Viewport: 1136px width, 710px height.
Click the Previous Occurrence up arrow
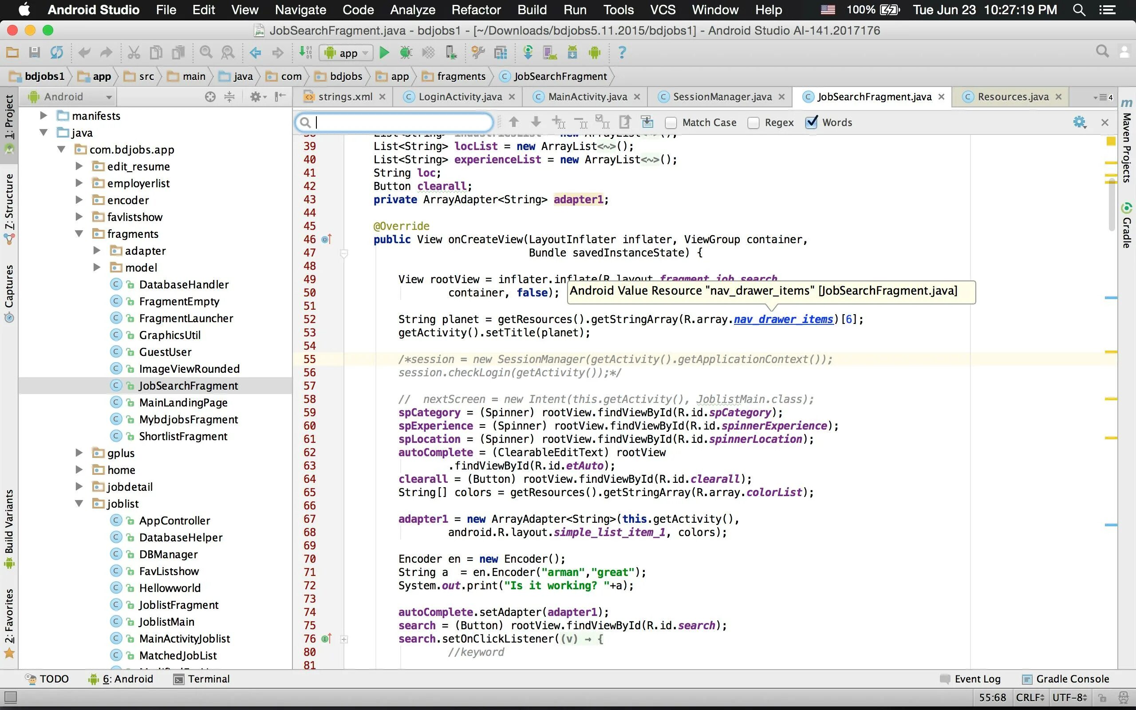513,122
